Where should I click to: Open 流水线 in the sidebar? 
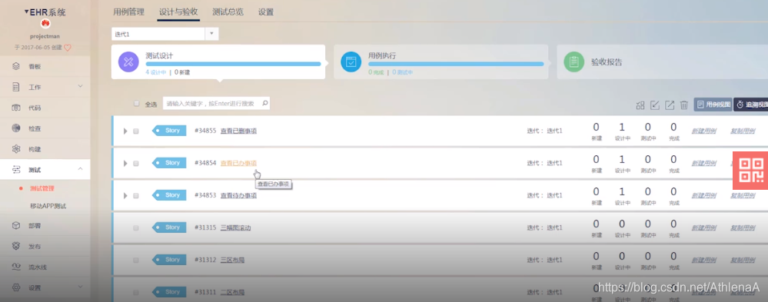click(x=37, y=267)
